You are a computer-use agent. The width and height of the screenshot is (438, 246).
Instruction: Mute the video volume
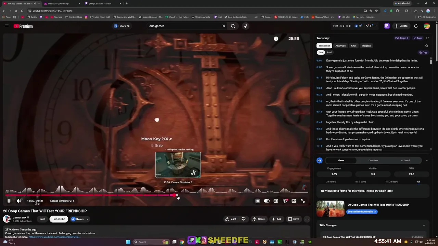pyautogui.click(x=19, y=201)
